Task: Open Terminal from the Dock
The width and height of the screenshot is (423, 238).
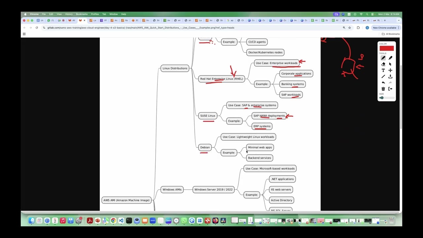Action: (x=129, y=220)
